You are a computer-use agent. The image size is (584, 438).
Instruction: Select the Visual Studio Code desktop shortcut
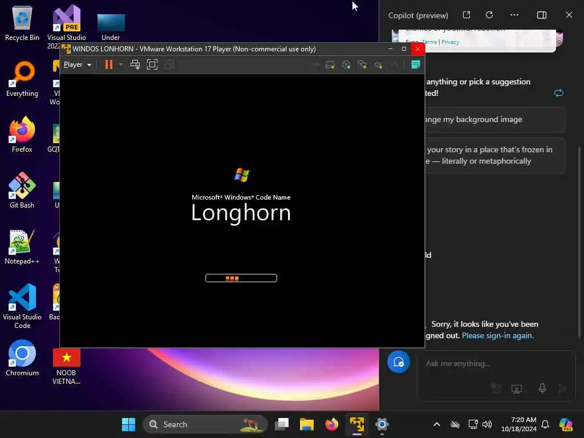click(22, 306)
